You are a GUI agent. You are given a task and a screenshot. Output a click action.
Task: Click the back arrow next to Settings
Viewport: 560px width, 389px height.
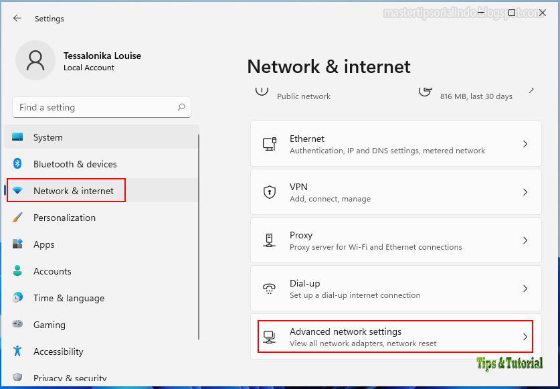coord(17,18)
